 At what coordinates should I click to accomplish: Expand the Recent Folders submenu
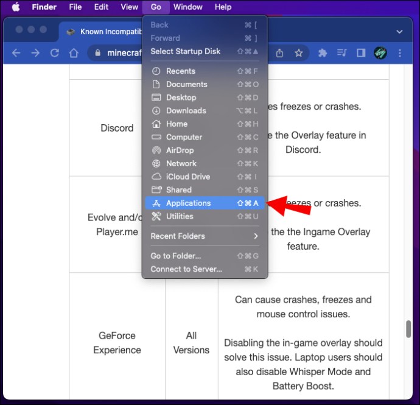205,236
